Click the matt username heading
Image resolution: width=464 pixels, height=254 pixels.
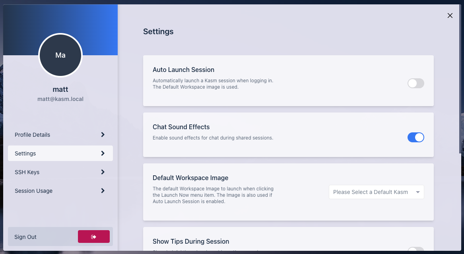pos(60,89)
